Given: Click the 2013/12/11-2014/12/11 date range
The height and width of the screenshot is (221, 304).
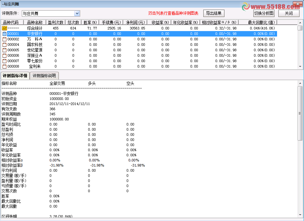Looking at the screenshot, I should pos(70,104).
